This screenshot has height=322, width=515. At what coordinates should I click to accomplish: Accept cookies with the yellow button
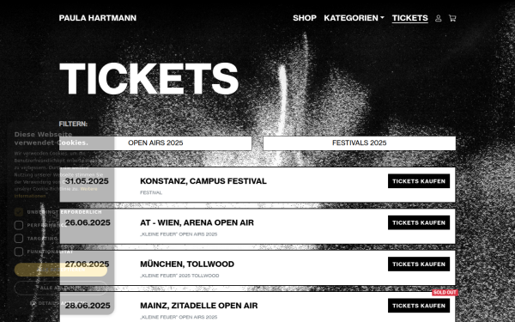(61, 270)
